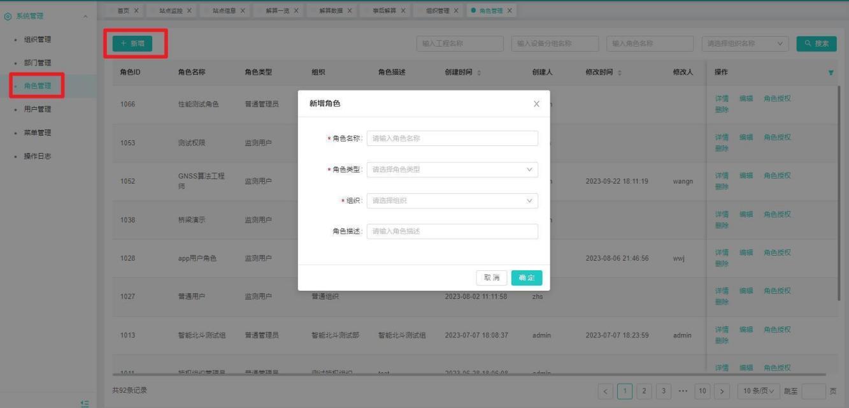This screenshot has height=408, width=849.
Task: Close the 解算数据 tab via X
Action: pos(349,11)
